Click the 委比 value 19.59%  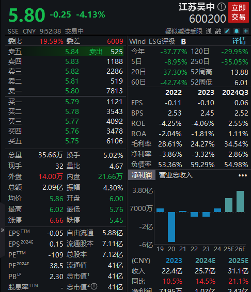52,41
